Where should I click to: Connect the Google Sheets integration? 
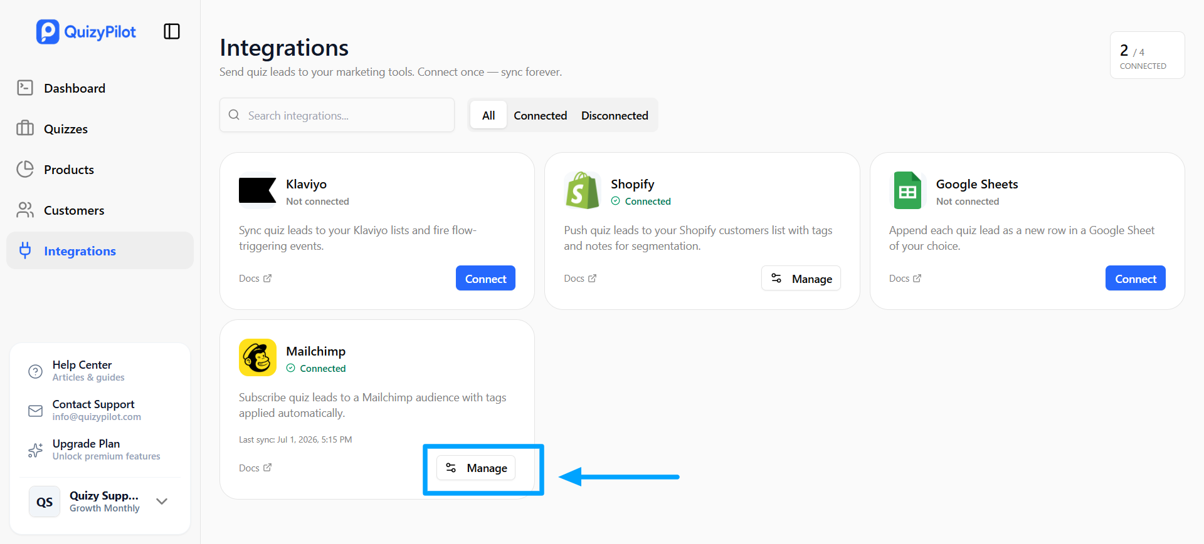1136,279
